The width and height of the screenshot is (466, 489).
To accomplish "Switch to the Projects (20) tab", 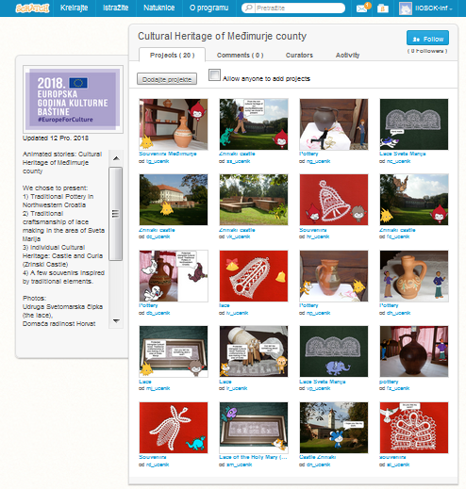I will tap(172, 55).
